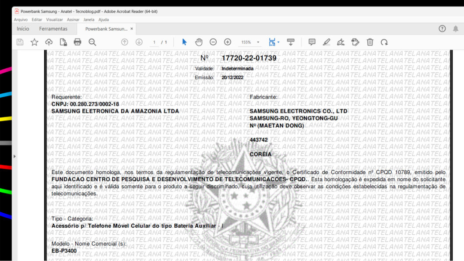Print the document with the printer icon
Screen dimensions: 464x261
(77, 42)
